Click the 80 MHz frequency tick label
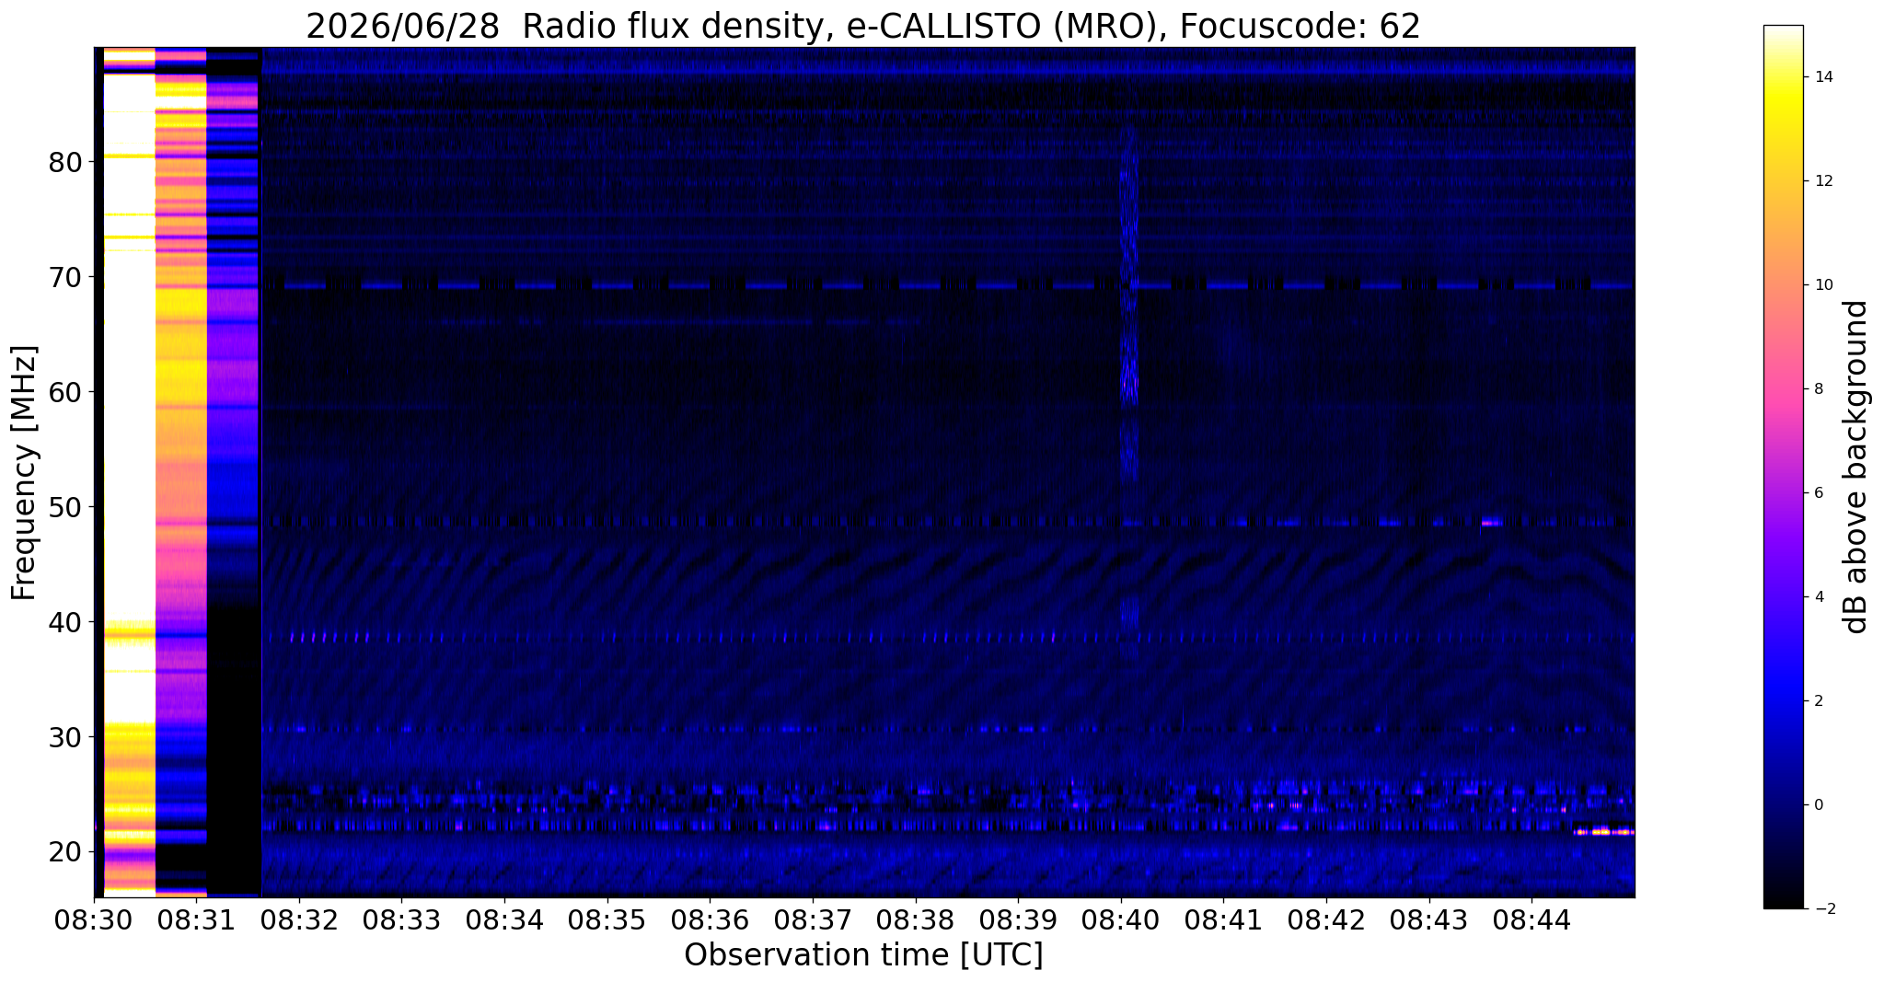1884x982 pixels. click(65, 163)
